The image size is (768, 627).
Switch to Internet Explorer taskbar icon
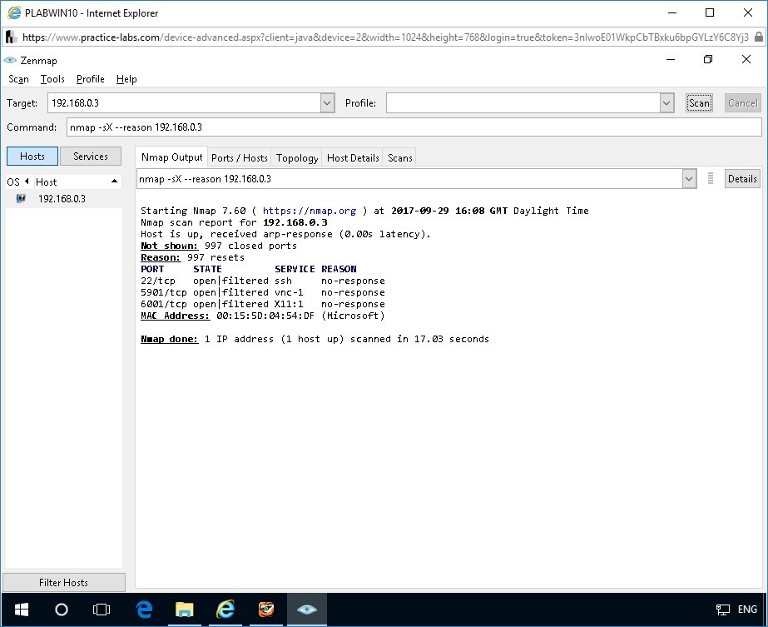click(x=225, y=610)
